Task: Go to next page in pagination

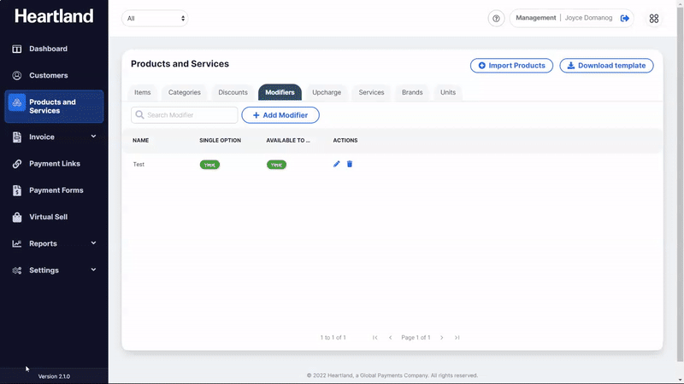Action: [x=442, y=338]
